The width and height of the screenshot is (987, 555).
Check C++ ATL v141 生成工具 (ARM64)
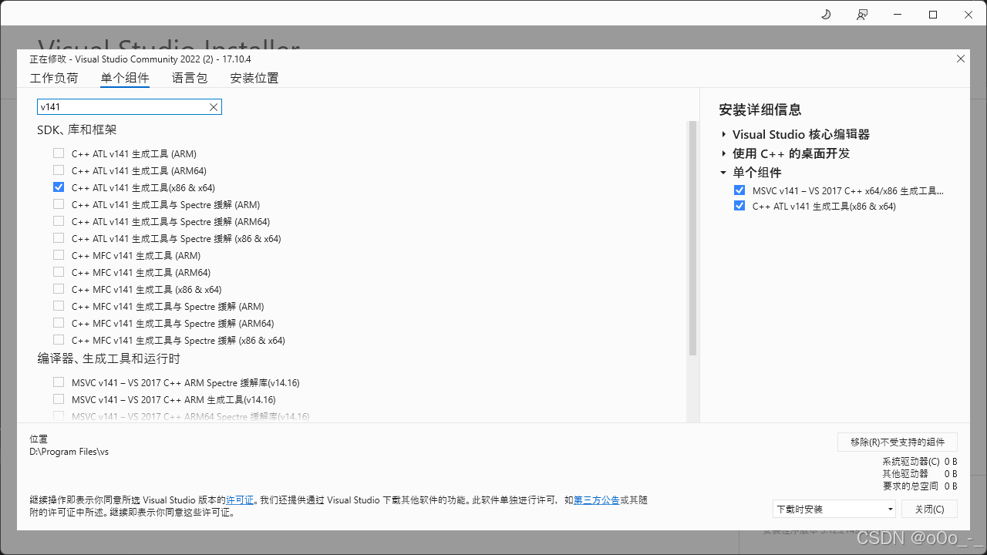coord(59,170)
